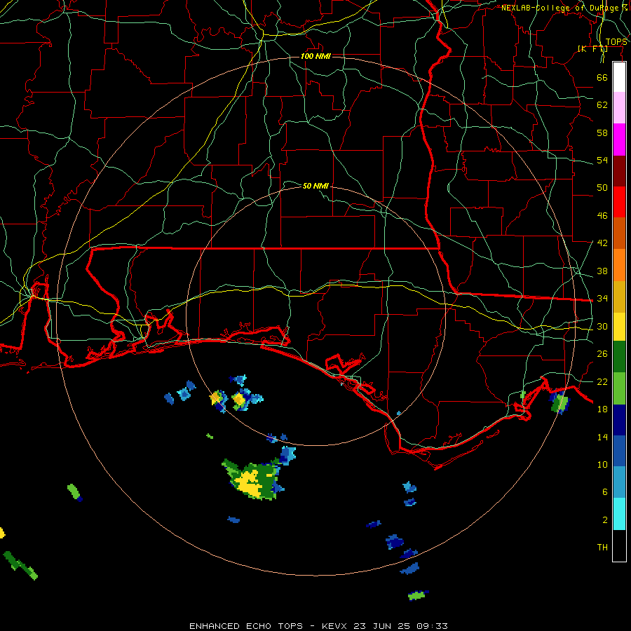Click the 66 label on the legend

(602, 77)
